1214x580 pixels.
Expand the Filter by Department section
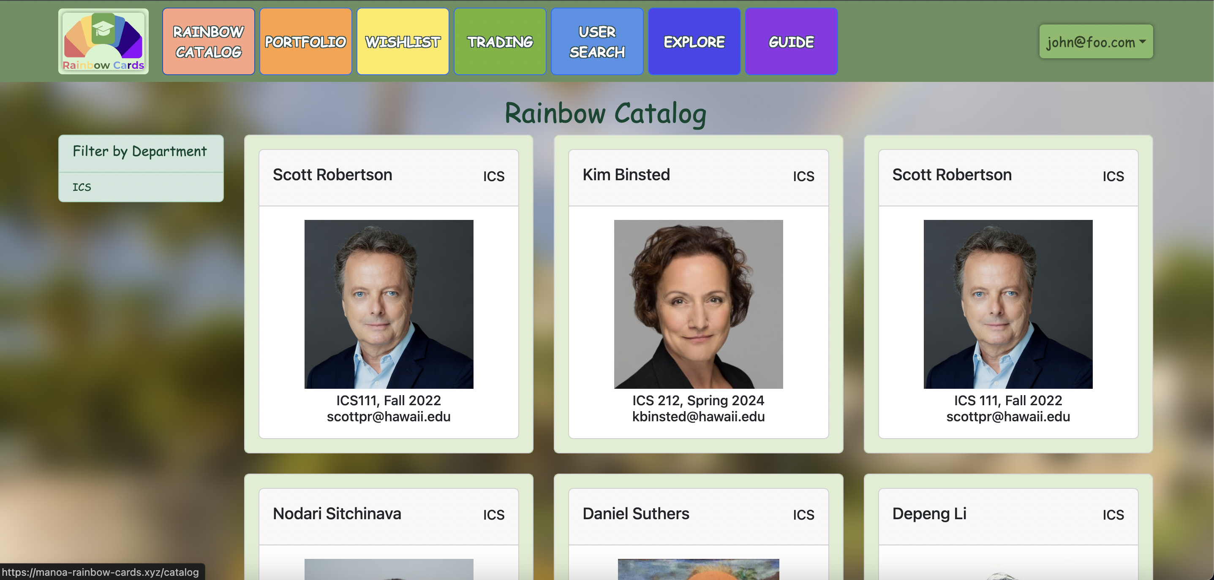[141, 152]
